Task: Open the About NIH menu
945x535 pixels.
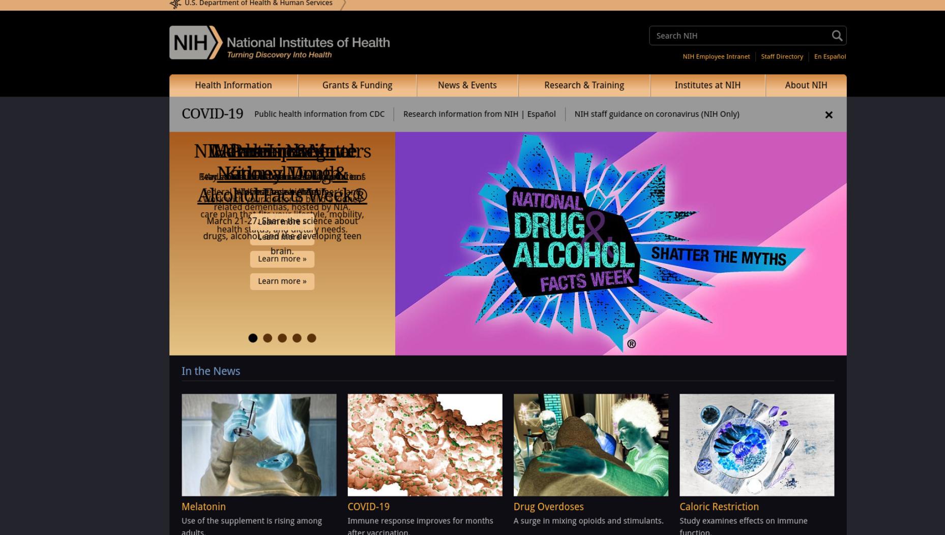Action: [806, 85]
